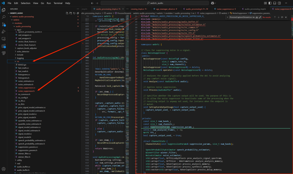Image resolution: width=293 pixels, height=174 pixels.
Task: Open the Extensions view
Action: coord(4,46)
